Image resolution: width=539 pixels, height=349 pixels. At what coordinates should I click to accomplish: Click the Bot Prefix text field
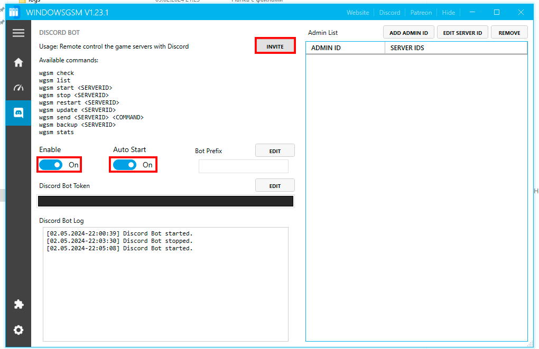[244, 167]
